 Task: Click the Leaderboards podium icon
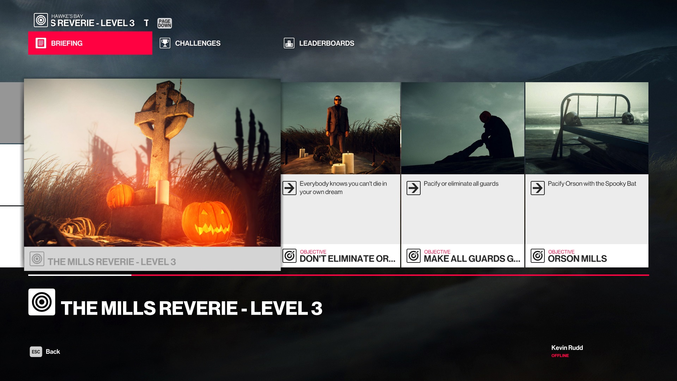click(x=289, y=43)
